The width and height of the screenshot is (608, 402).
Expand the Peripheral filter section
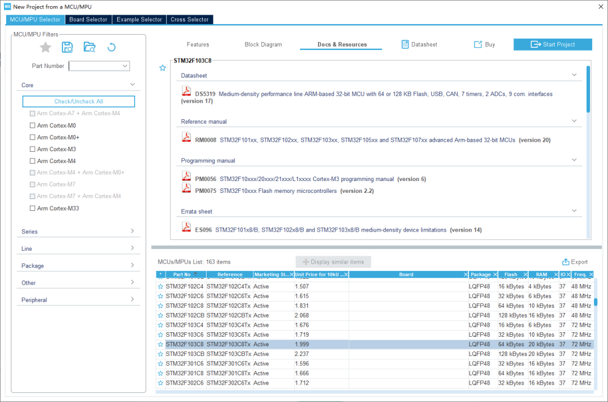78,300
